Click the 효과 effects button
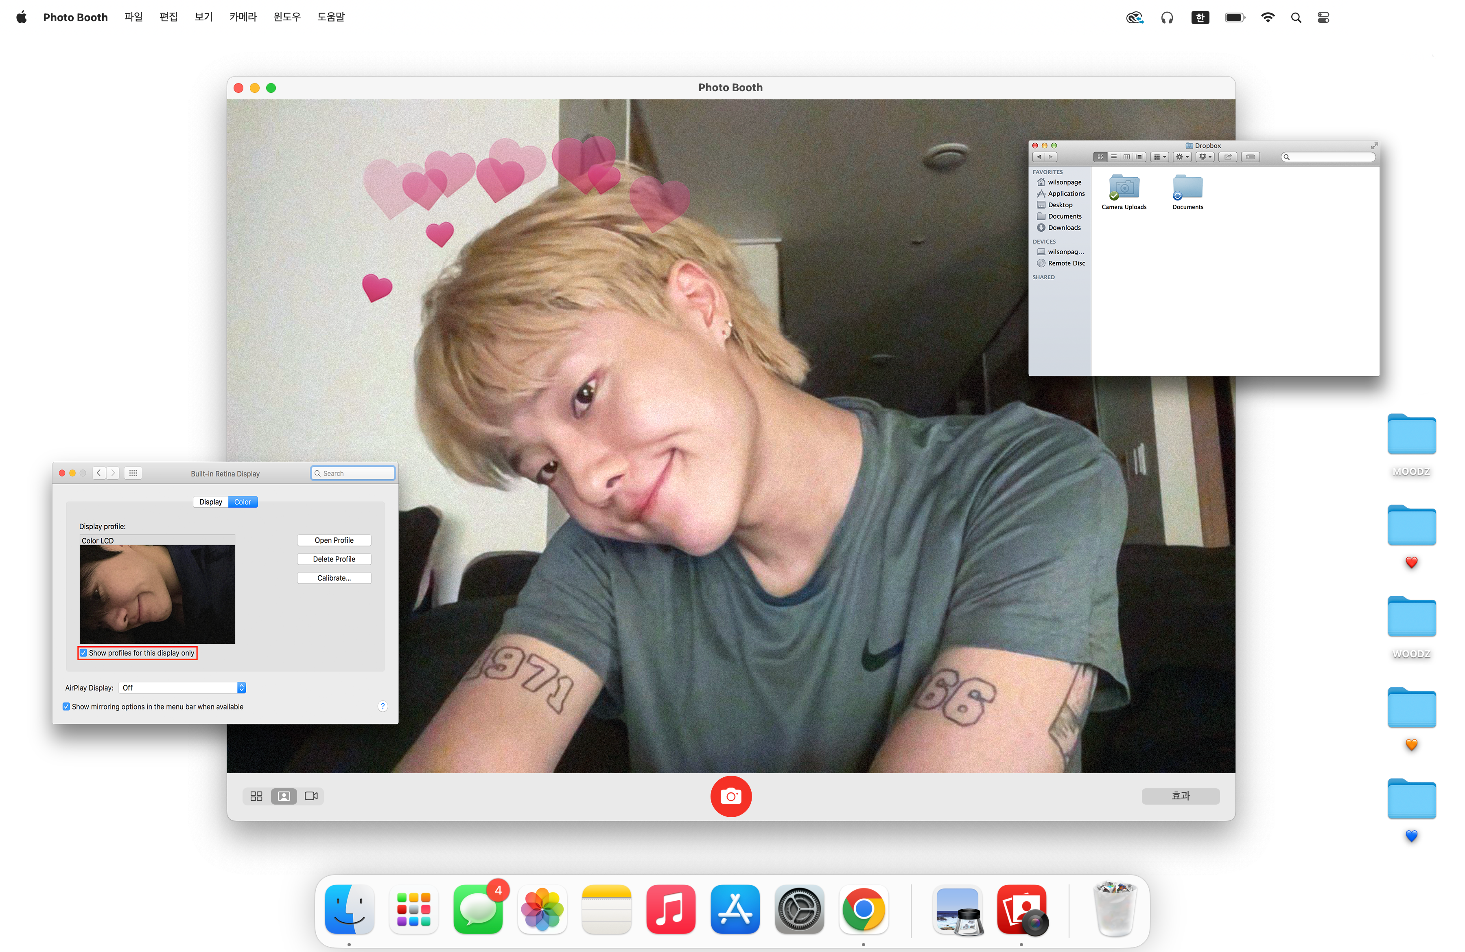 1180,796
